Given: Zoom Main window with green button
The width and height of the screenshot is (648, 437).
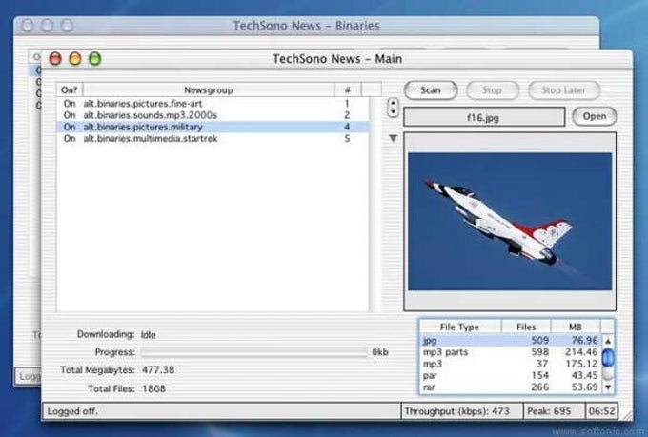Looking at the screenshot, I should click(94, 59).
